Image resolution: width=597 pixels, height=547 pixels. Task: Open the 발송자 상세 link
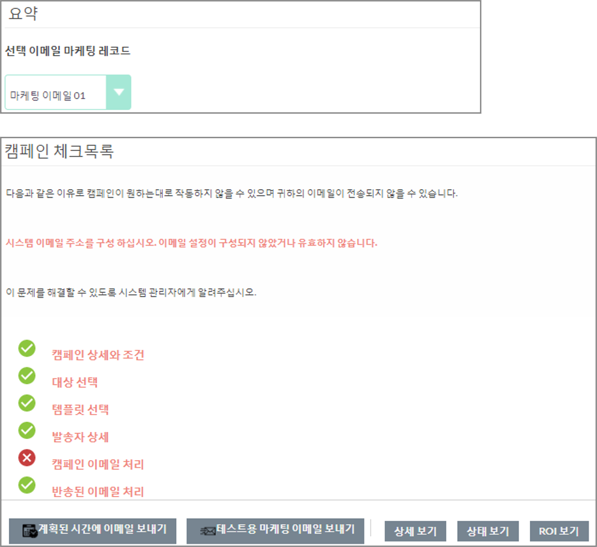[80, 437]
